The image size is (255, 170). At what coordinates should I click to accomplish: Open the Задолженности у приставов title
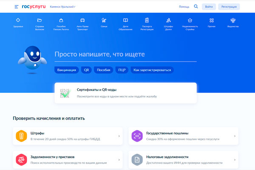pyautogui.click(x=53, y=157)
